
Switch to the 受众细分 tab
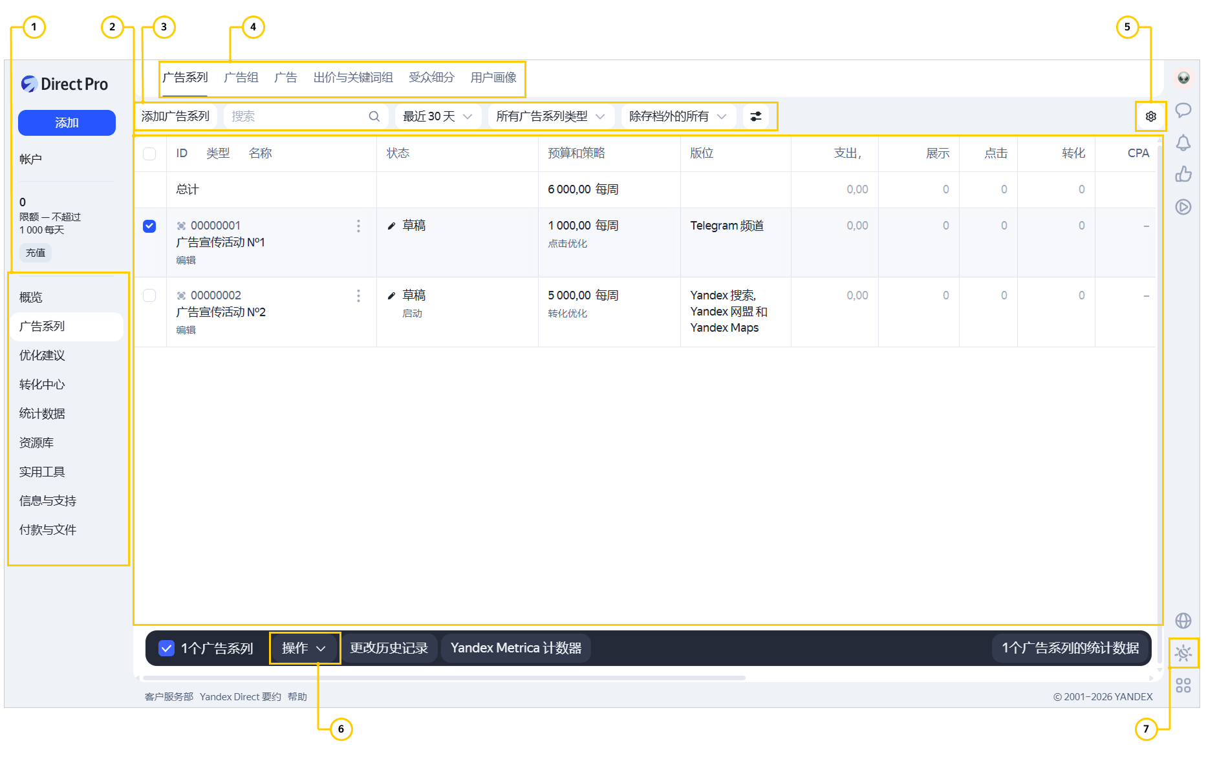[431, 78]
